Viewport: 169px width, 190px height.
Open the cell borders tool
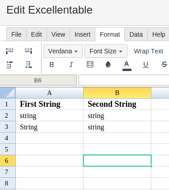[90, 64]
